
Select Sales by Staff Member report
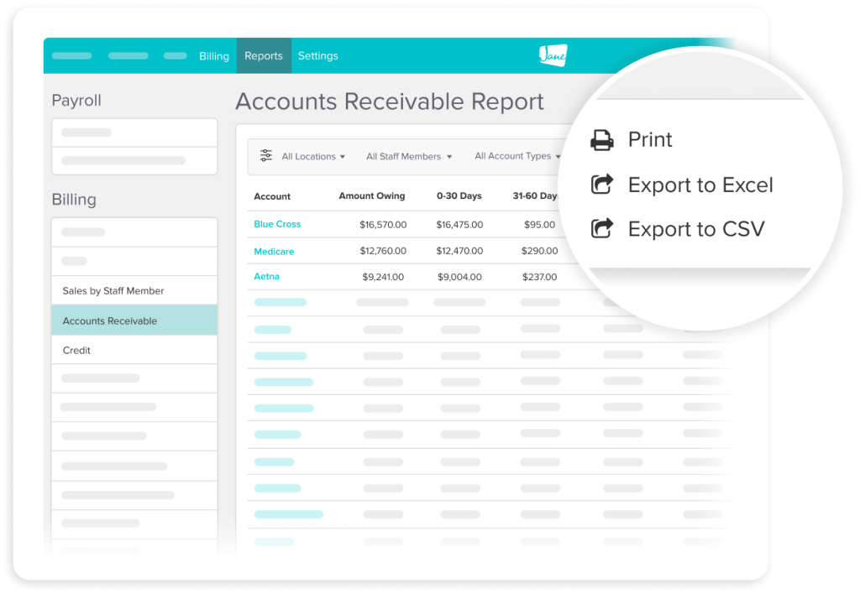[x=112, y=290]
